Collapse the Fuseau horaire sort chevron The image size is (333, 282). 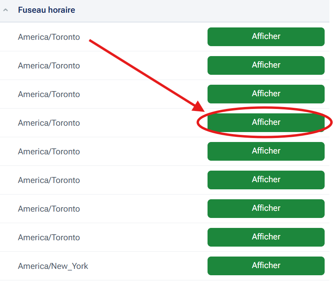5,10
